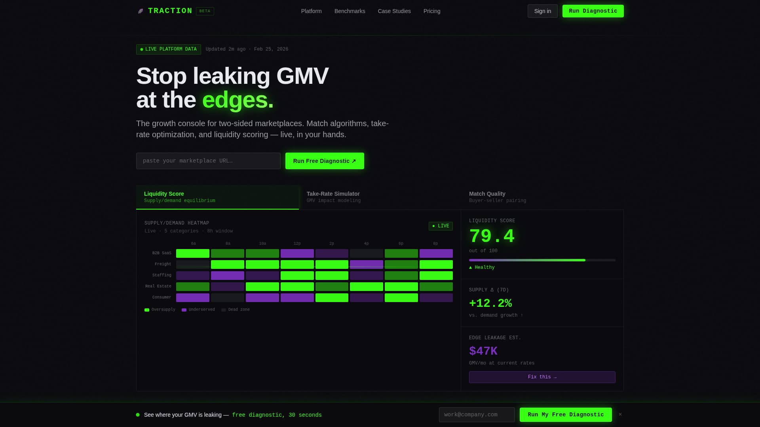Go to Benchmarks page
760x427 pixels.
350,11
